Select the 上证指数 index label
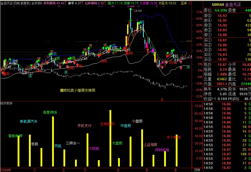251x172 pixels. [x=150, y=145]
